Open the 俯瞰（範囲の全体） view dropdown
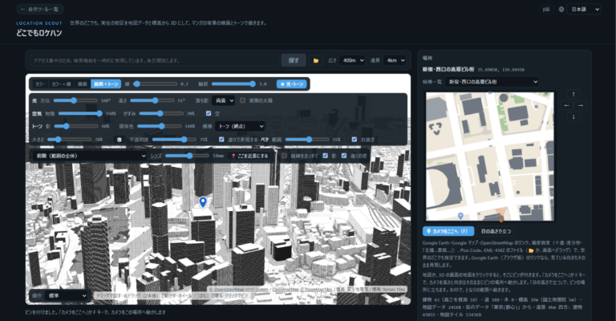The width and height of the screenshot is (616, 321). 89,156
